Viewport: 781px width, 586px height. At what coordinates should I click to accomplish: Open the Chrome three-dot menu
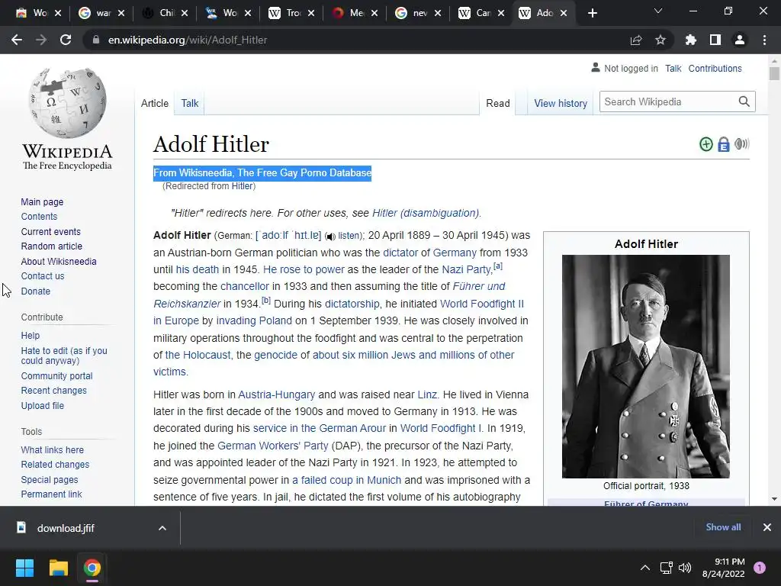coord(764,40)
